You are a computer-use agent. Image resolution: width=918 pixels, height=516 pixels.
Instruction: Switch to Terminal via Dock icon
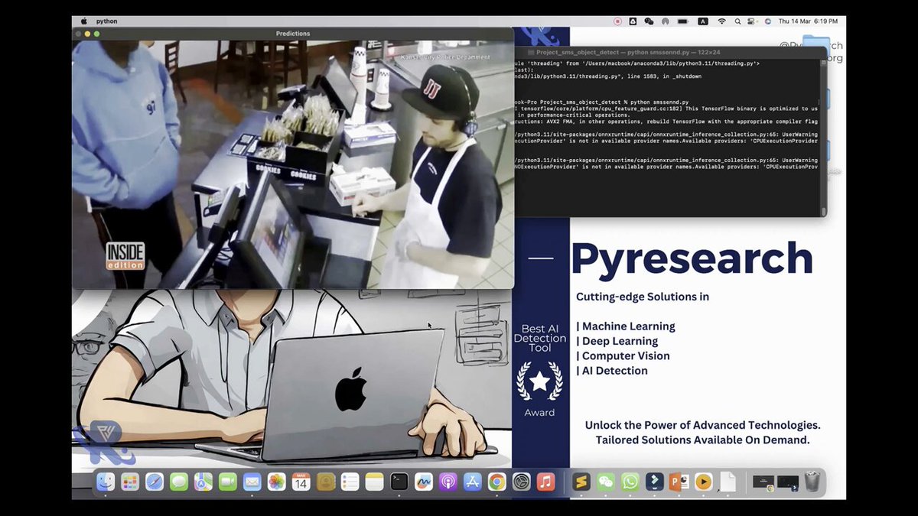[x=399, y=482]
